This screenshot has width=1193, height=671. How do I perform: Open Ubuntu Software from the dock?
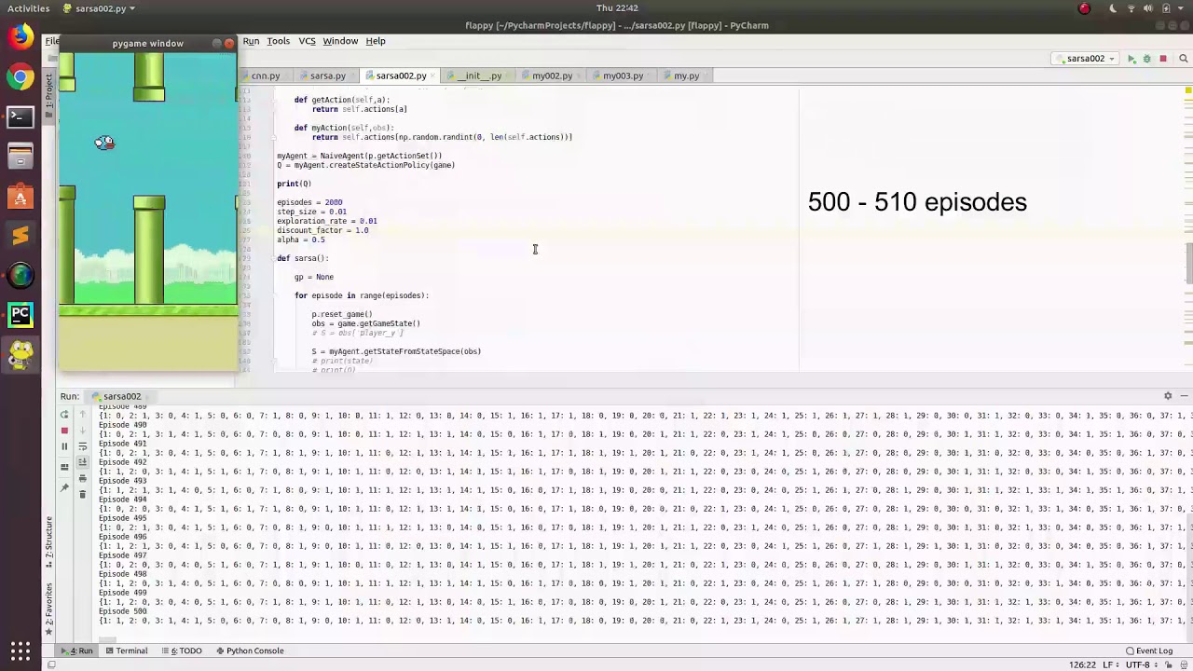pos(21,197)
